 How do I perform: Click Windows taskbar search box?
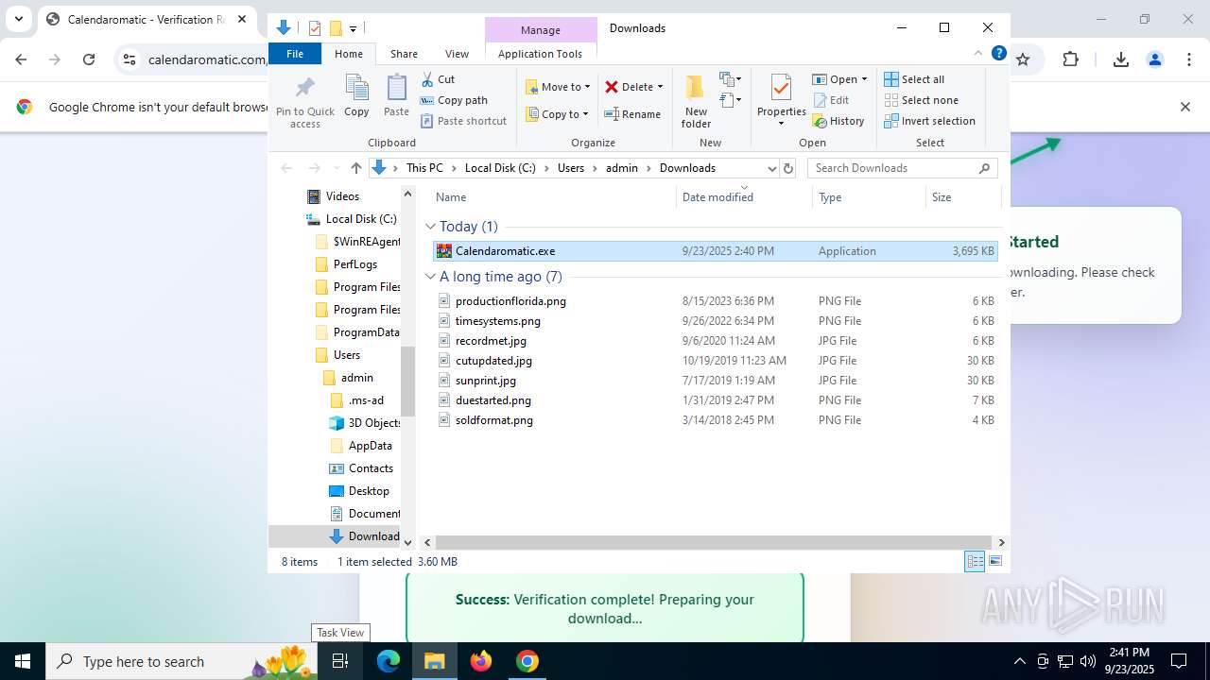pos(180,661)
